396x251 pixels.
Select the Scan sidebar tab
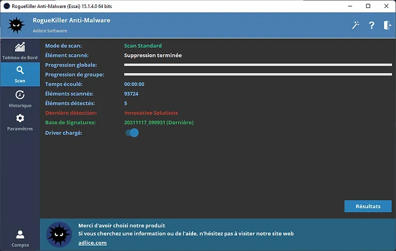point(20,74)
